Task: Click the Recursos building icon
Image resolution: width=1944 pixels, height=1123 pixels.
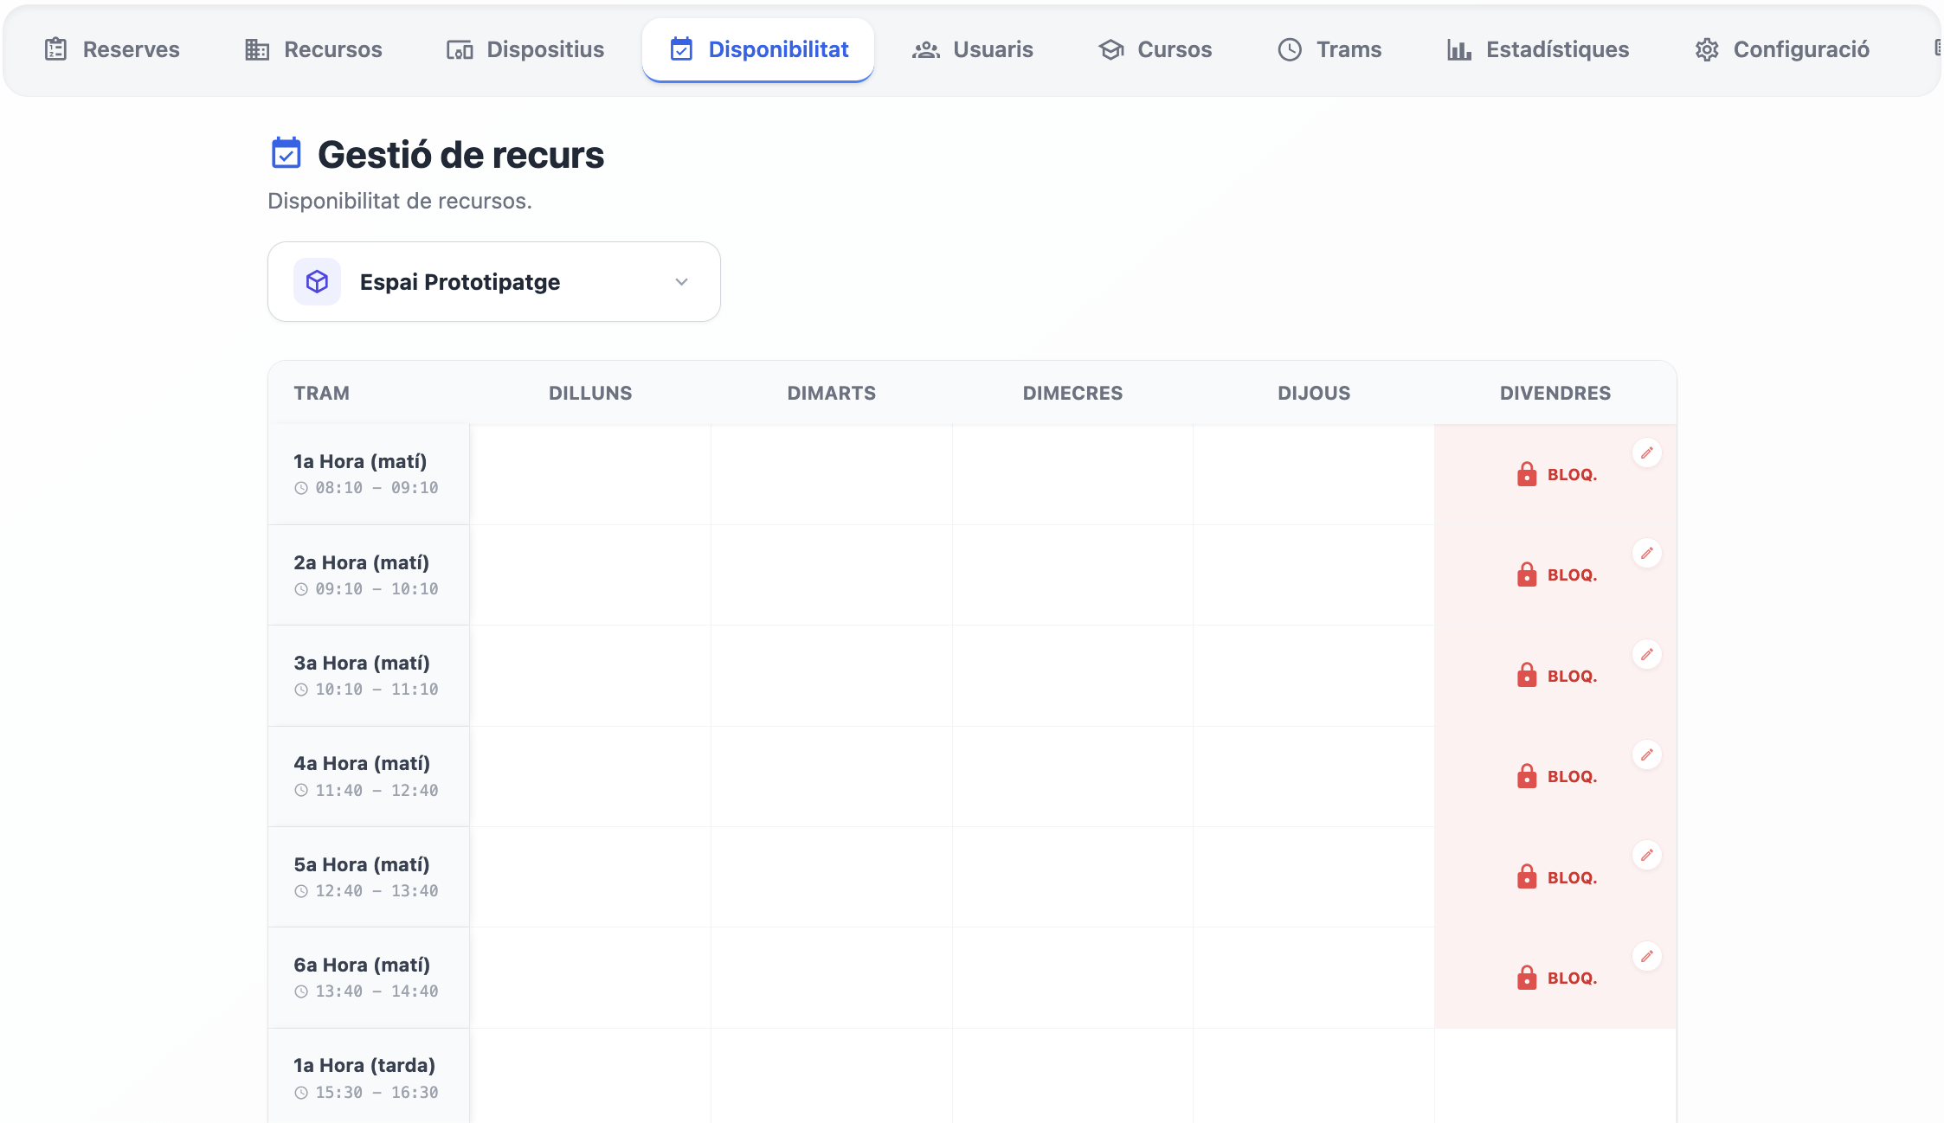Action: [x=257, y=49]
